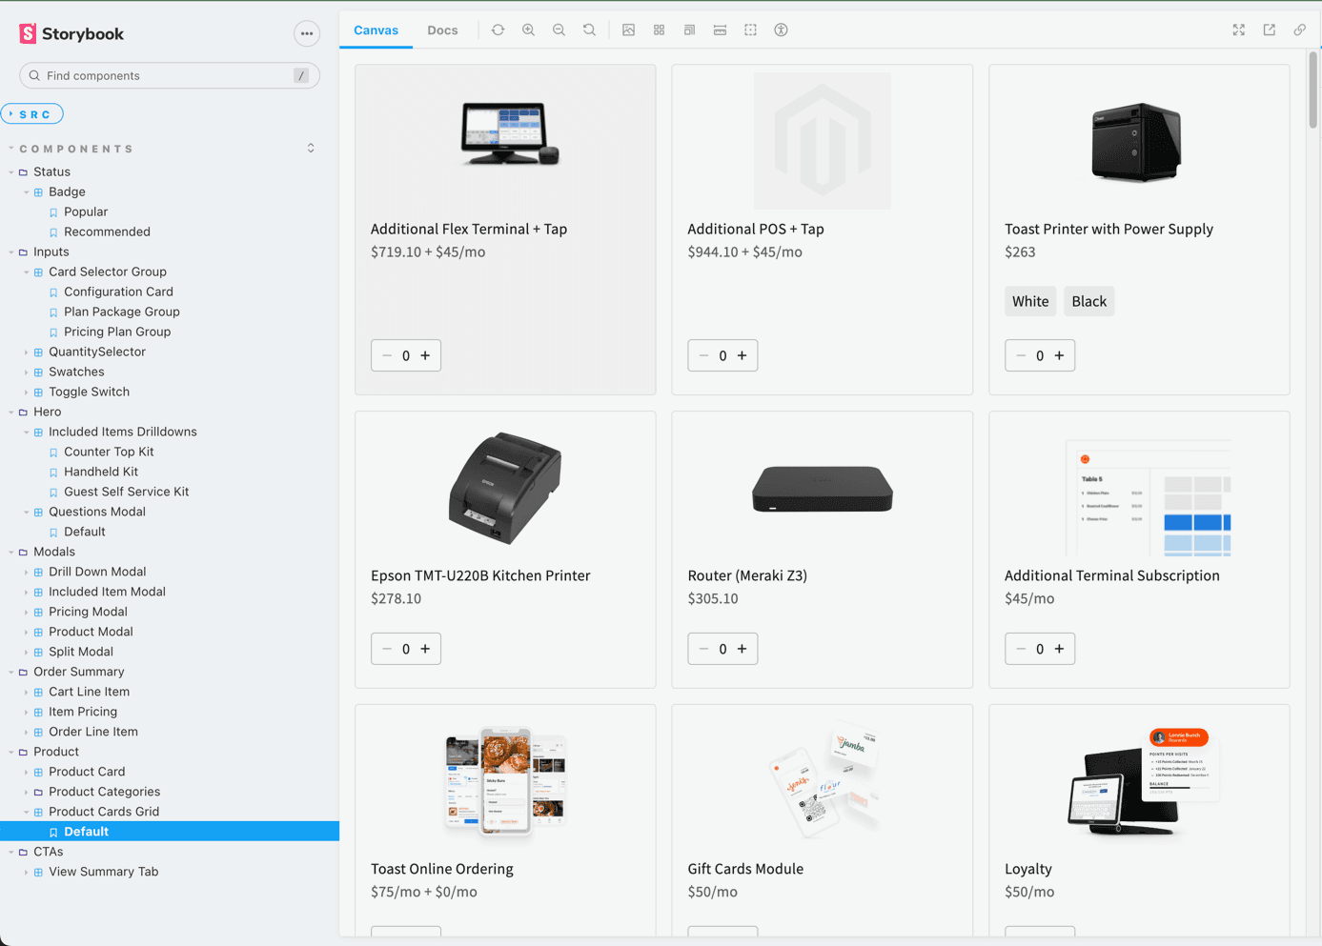Click the remount component icon in toolbar

pyautogui.click(x=498, y=30)
